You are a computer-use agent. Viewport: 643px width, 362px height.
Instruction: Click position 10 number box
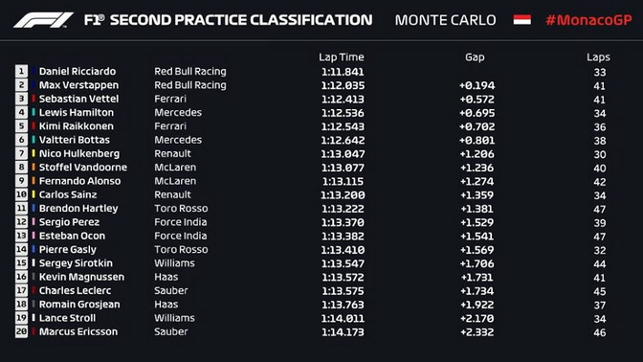(x=21, y=194)
